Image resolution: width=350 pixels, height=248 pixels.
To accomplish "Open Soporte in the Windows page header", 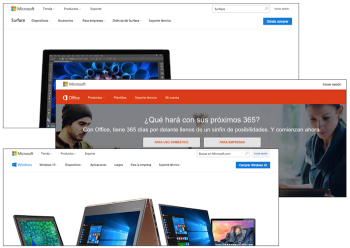I will [x=89, y=153].
